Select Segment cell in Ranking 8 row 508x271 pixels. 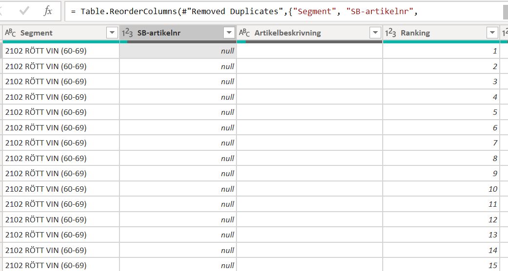pyautogui.click(x=61, y=159)
